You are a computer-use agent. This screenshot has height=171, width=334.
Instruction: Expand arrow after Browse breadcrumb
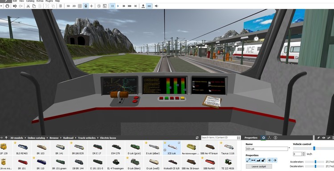coord(61,138)
